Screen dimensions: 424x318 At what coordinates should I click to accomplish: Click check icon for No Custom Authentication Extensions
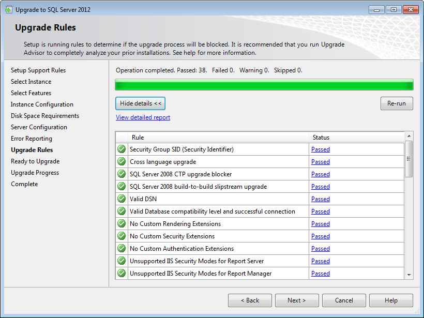tap(122, 249)
